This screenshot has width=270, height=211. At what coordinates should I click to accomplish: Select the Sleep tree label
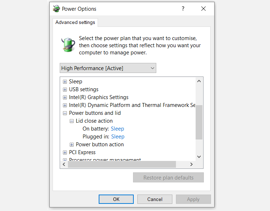[75, 82]
